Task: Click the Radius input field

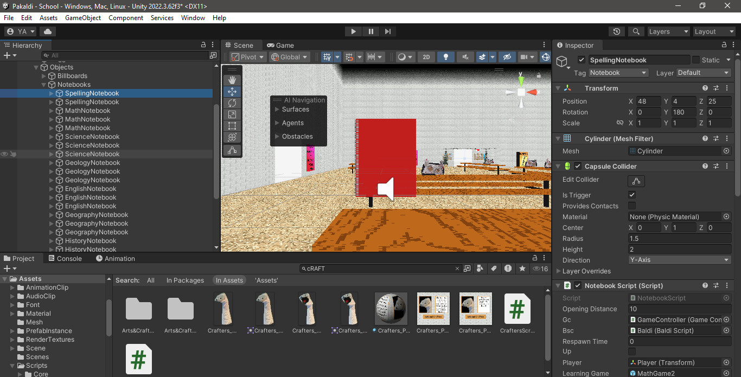Action: 680,239
